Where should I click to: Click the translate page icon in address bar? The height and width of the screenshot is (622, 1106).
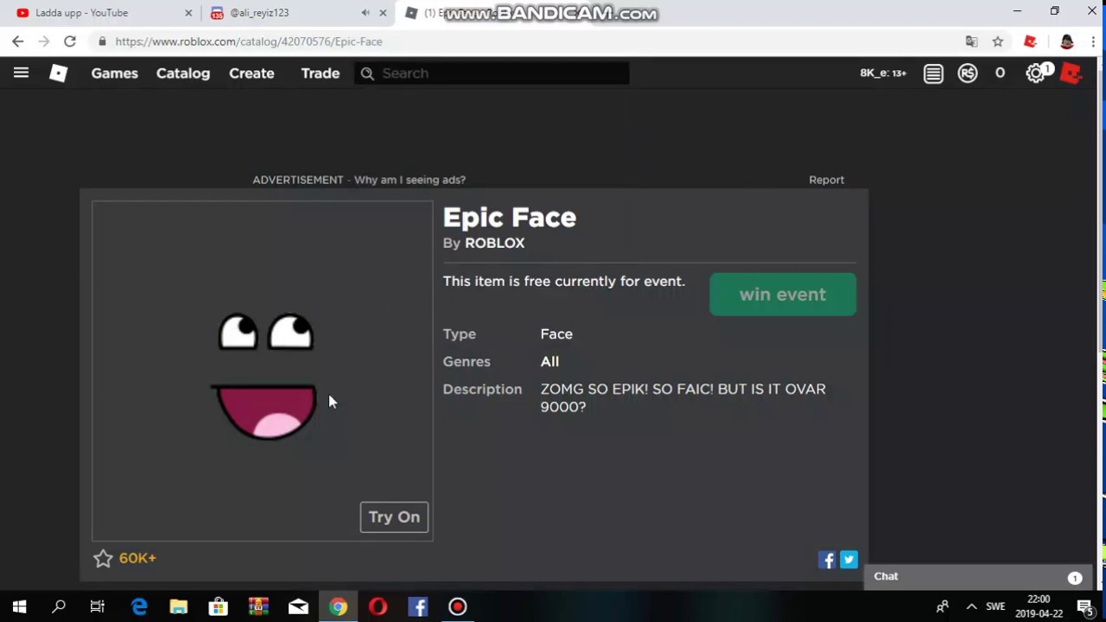click(x=972, y=41)
